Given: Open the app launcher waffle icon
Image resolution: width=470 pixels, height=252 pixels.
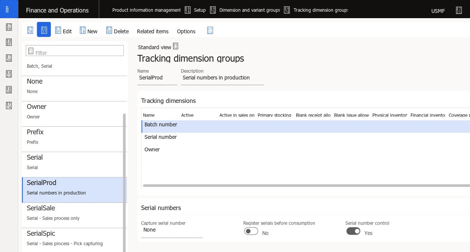Looking at the screenshot, I should tap(9, 9).
